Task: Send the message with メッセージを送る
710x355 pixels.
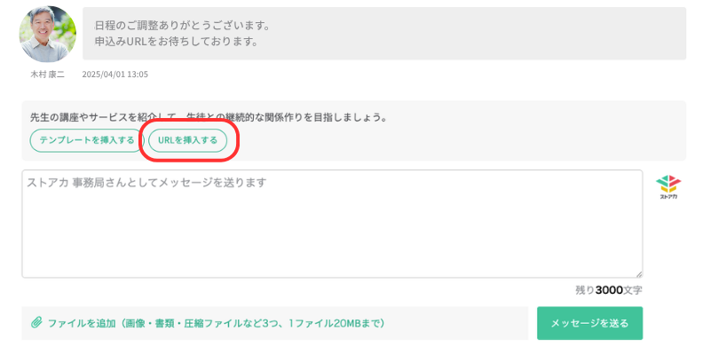Action: pyautogui.click(x=589, y=323)
